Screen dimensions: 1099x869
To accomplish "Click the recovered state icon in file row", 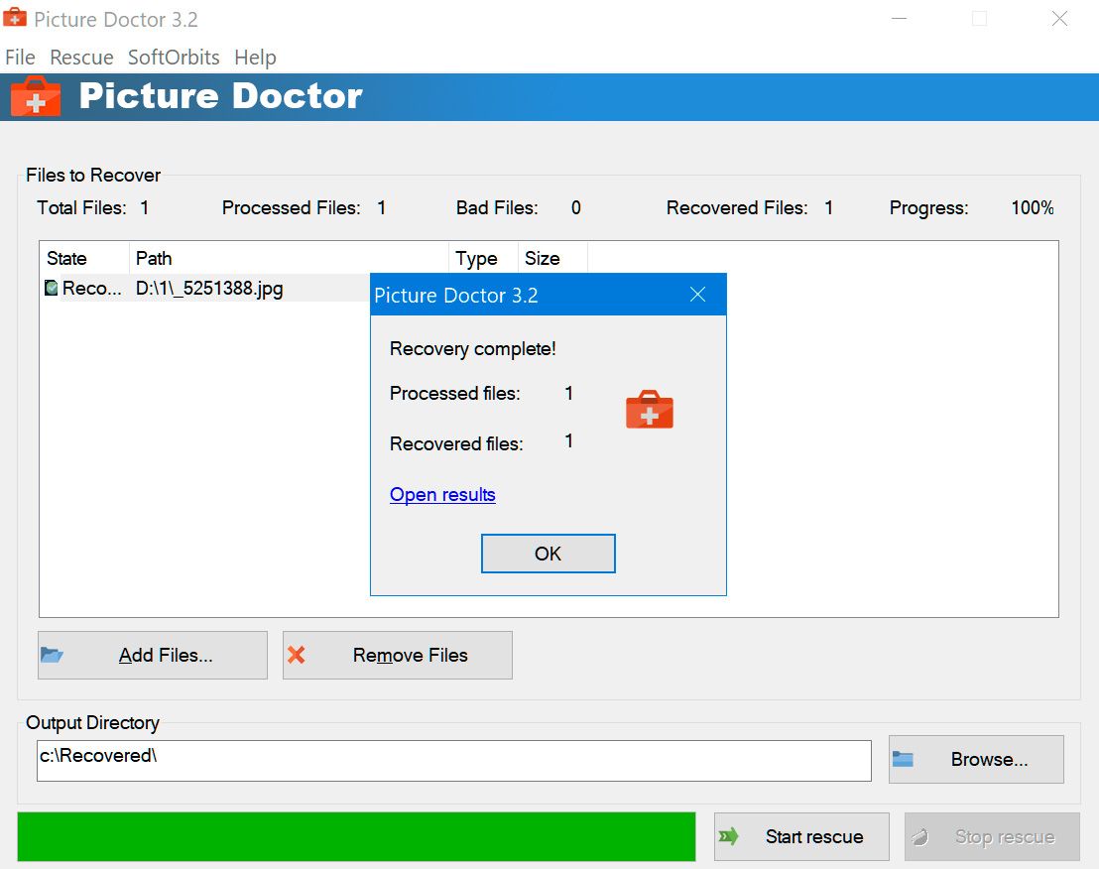I will tap(52, 289).
